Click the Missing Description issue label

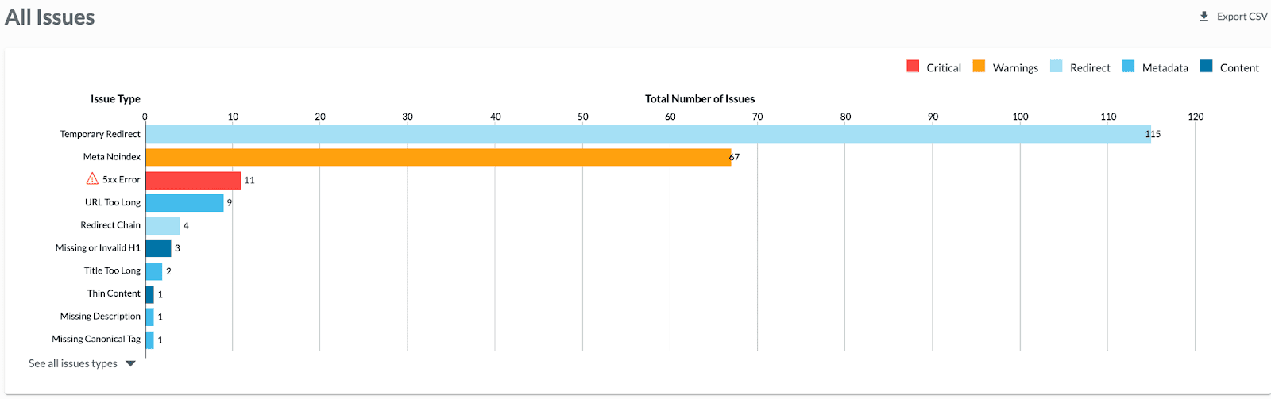tap(100, 317)
